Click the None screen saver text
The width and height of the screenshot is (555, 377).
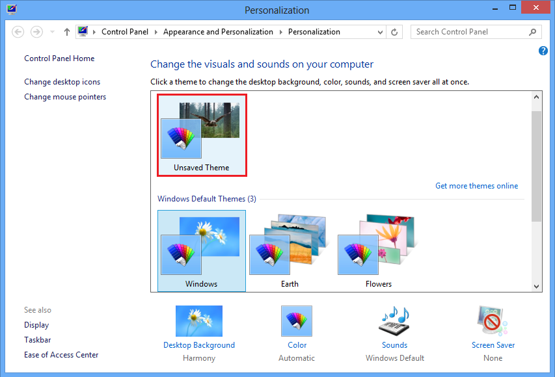[x=493, y=358]
